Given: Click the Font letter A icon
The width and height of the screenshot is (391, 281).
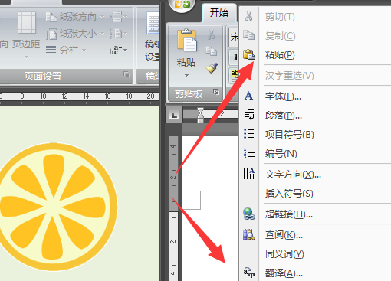Looking at the screenshot, I should 248,96.
